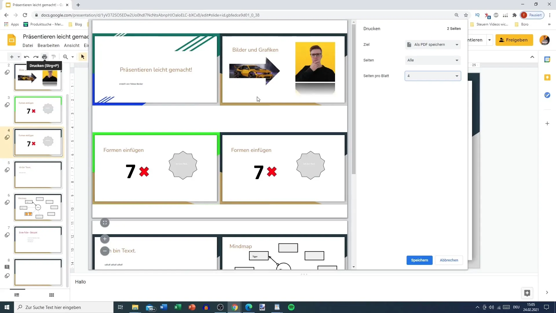Open the Bearbeiten menu
This screenshot has height=313, width=556.
click(48, 46)
